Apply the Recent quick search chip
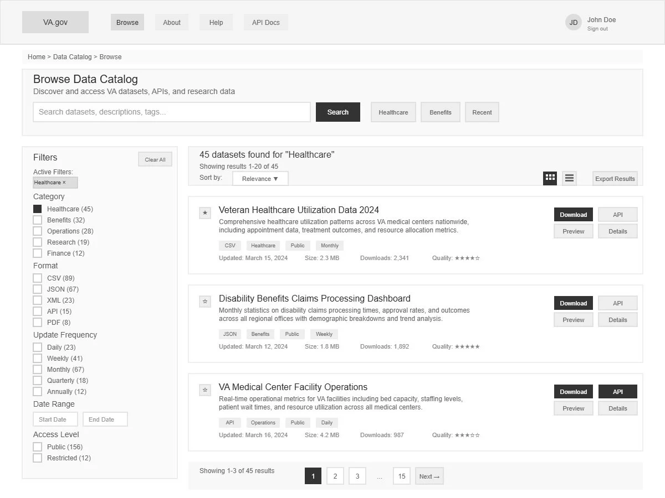The image size is (665, 498). pyautogui.click(x=482, y=112)
